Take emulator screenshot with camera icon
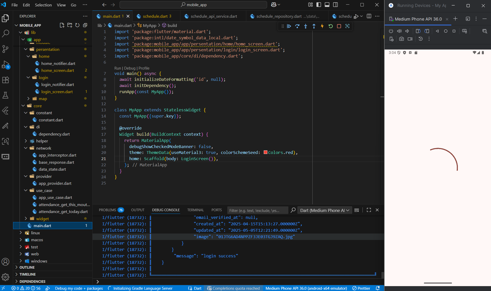 pyautogui.click(x=401, y=39)
